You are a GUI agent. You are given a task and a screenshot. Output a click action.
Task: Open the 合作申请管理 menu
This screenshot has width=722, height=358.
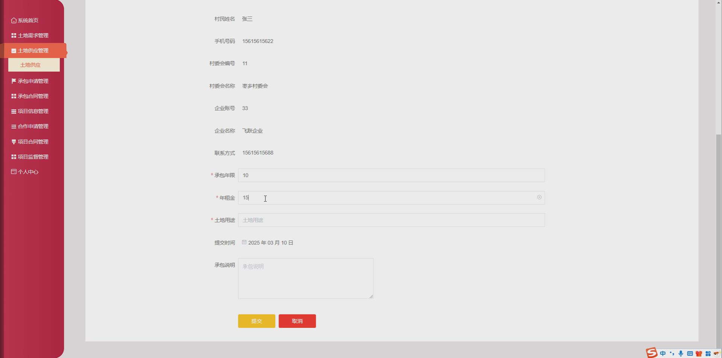pos(30,126)
